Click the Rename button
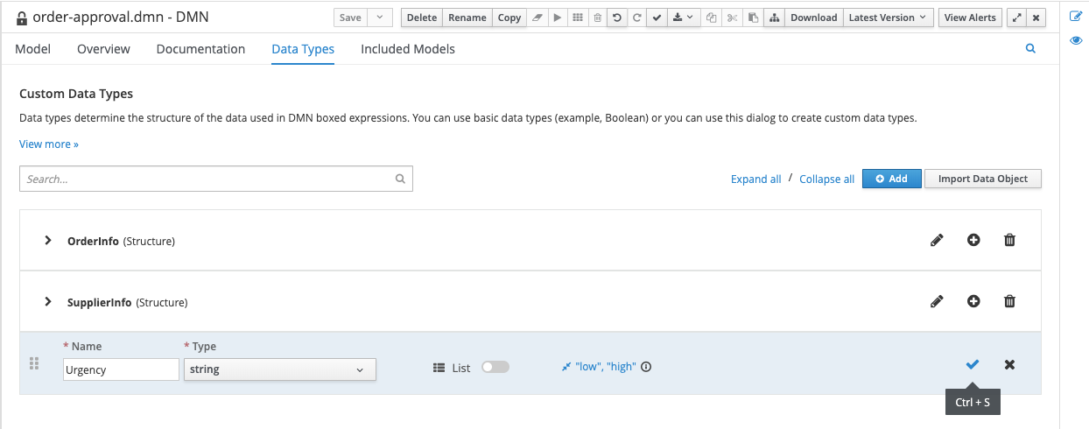The height and width of the screenshot is (429, 1089). (467, 18)
